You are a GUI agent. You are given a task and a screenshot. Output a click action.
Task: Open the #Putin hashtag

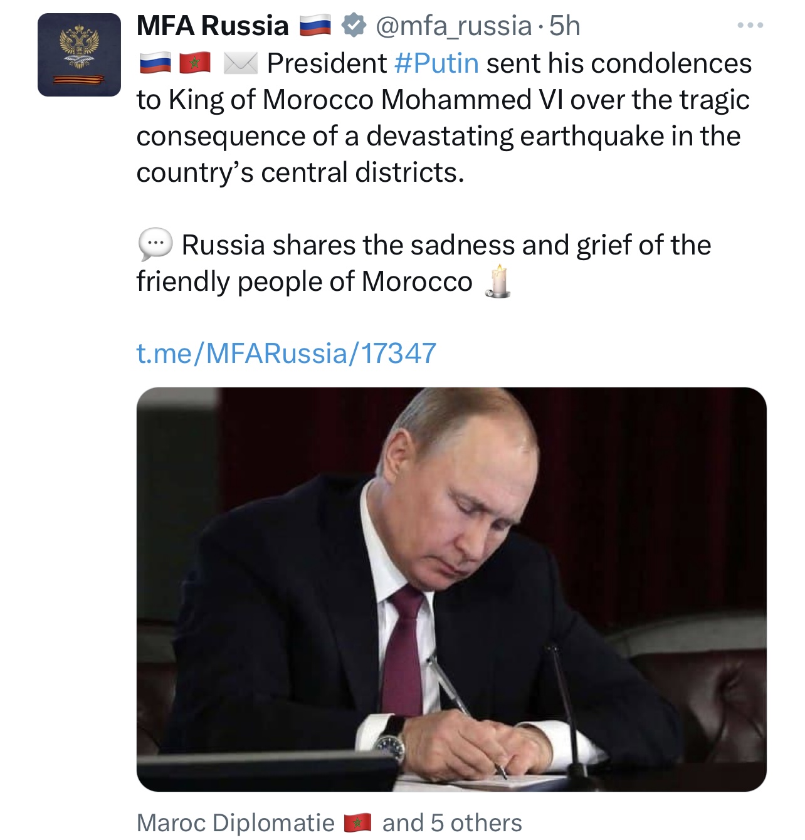tap(436, 63)
